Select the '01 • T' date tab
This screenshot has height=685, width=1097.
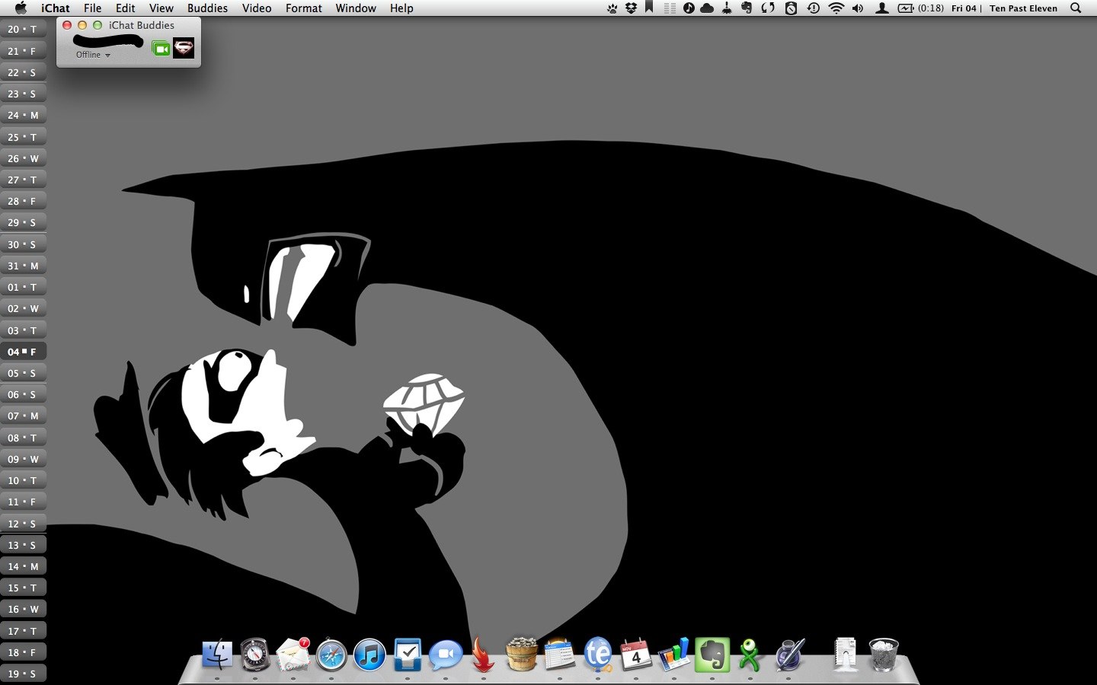(23, 287)
